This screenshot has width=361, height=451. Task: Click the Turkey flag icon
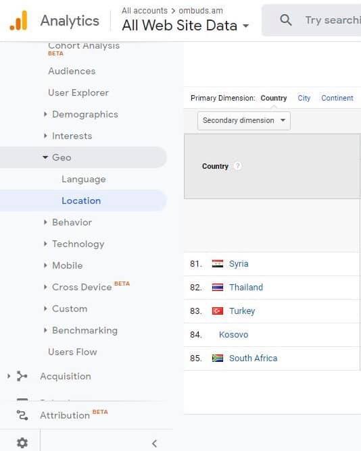218,311
